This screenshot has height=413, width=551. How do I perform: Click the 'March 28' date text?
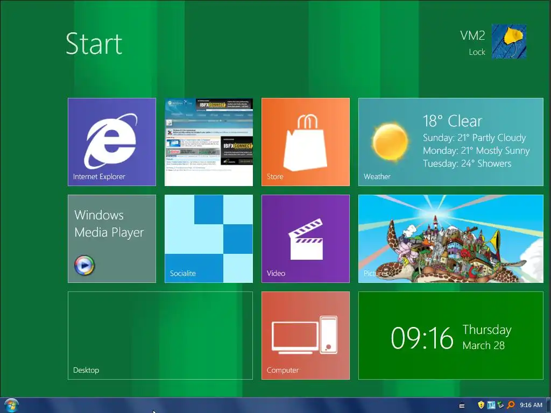pos(484,345)
